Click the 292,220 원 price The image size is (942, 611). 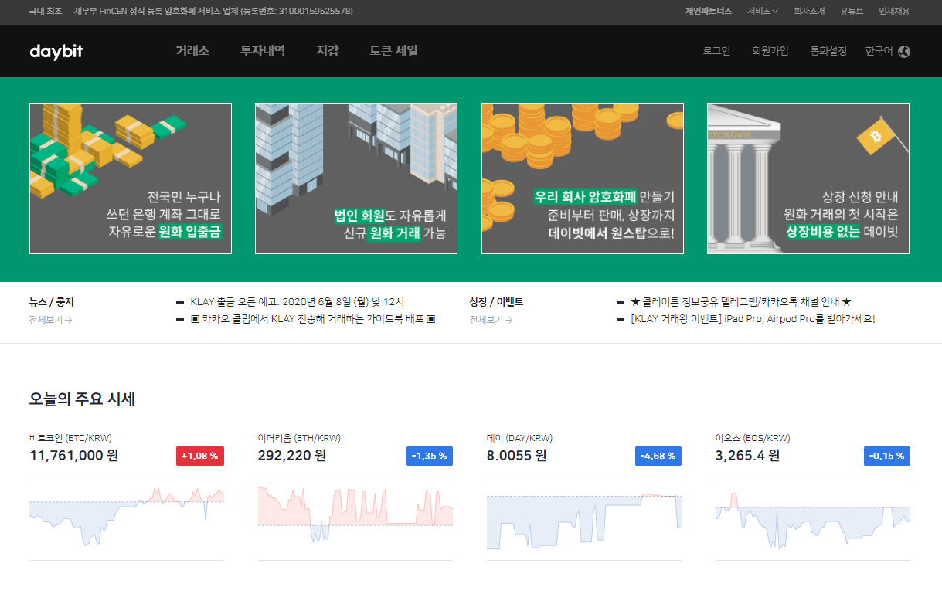[292, 456]
